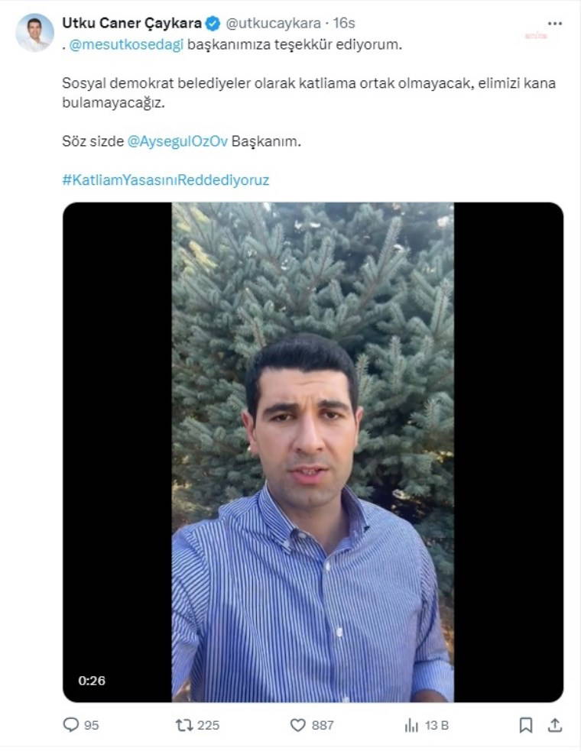Click the 887 likes count

323,725
